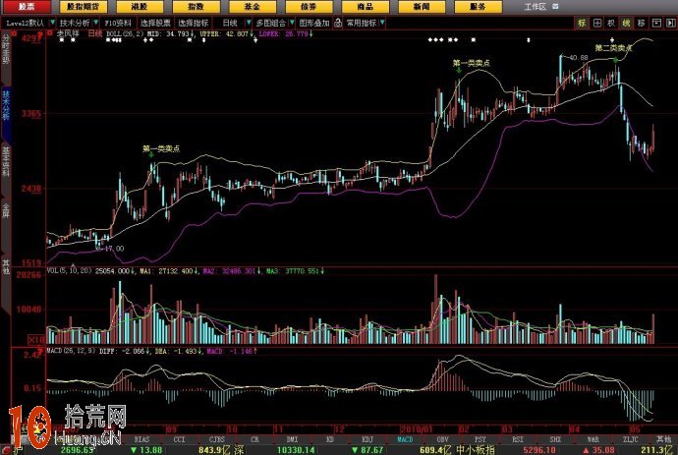Open the 基金 funds tab
Image resolution: width=678 pixels, height=455 pixels.
point(253,7)
